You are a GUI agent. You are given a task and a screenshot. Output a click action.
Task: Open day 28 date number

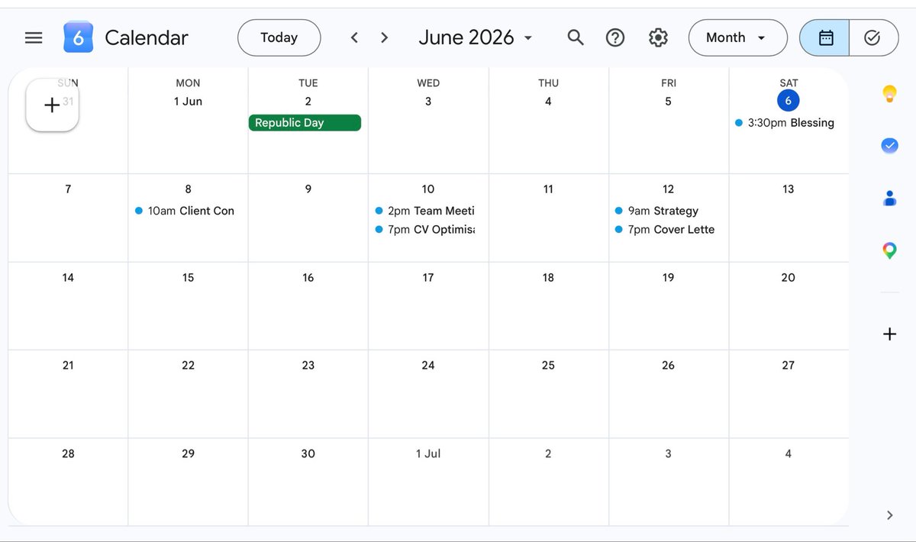pyautogui.click(x=68, y=453)
